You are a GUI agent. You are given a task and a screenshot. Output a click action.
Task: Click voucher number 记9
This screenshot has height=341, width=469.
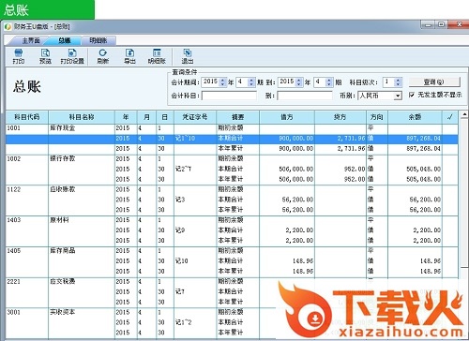point(180,230)
